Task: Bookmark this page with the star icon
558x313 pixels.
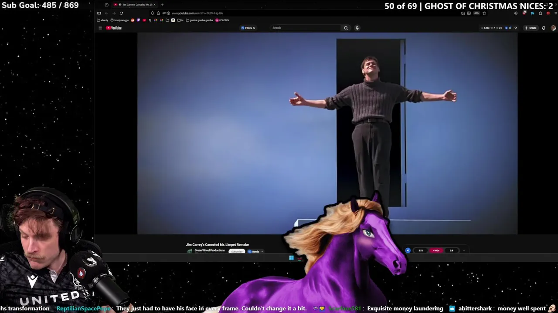Action: [x=484, y=13]
